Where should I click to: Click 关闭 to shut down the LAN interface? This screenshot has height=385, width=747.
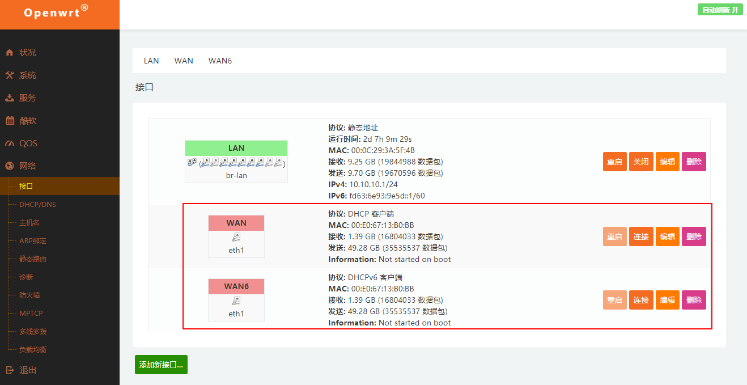pyautogui.click(x=641, y=162)
